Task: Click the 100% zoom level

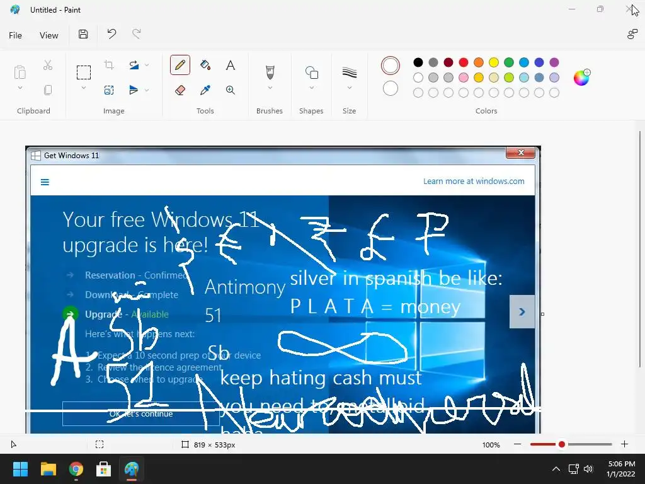Action: (x=491, y=444)
